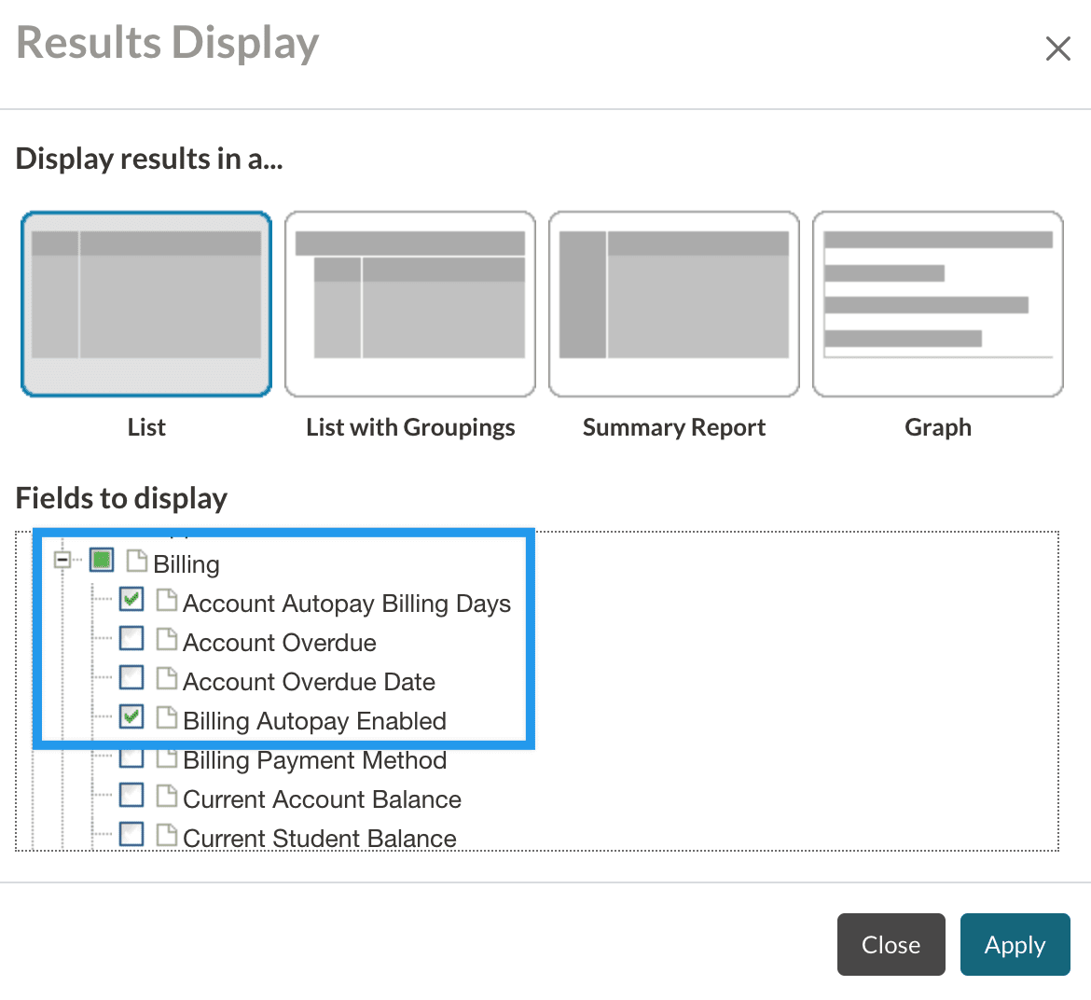This screenshot has width=1091, height=1000.
Task: Click the Account Overdue document icon
Action: click(167, 639)
